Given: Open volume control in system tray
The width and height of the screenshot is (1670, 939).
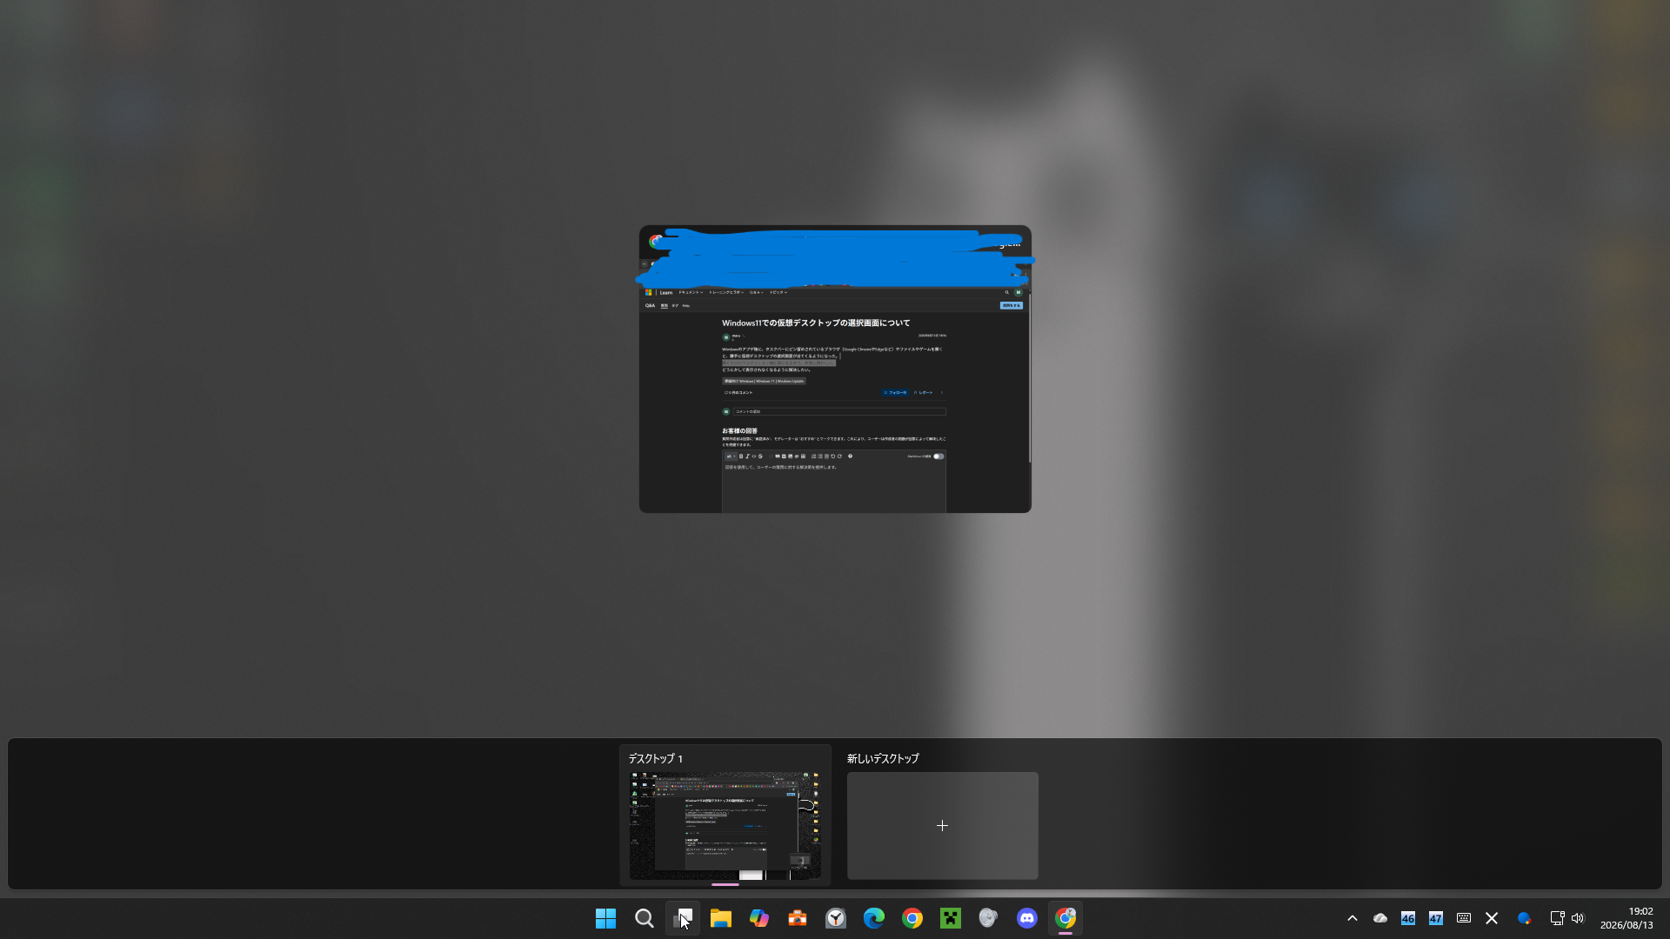Looking at the screenshot, I should point(1578,918).
